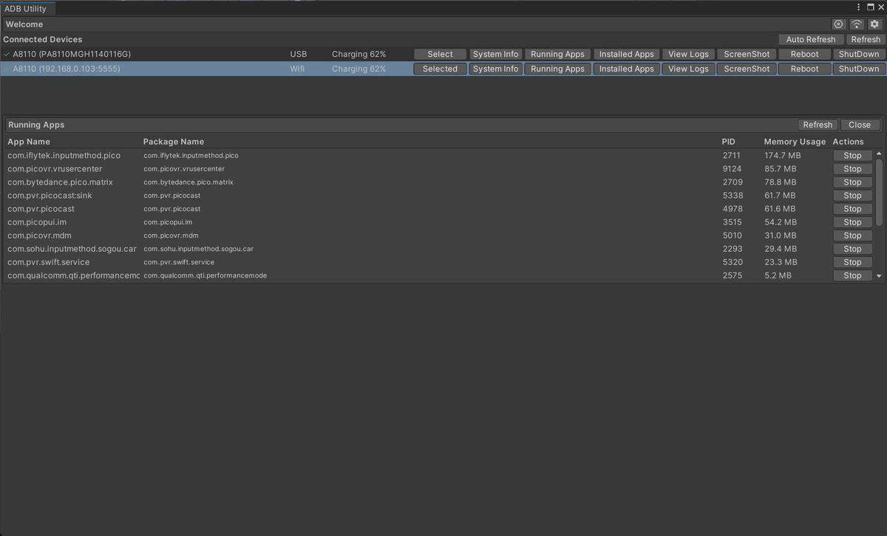This screenshot has height=536, width=887.
Task: Open System Info for USB device
Action: point(495,54)
